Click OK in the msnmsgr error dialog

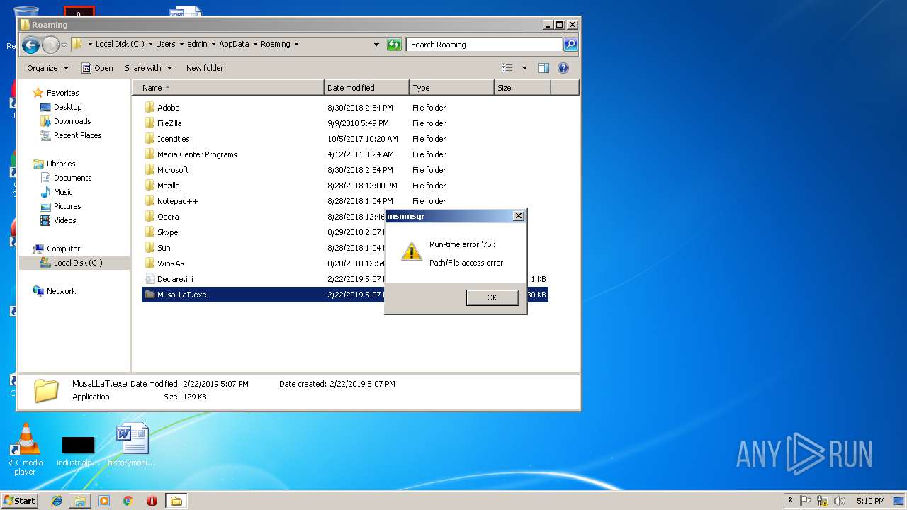492,297
